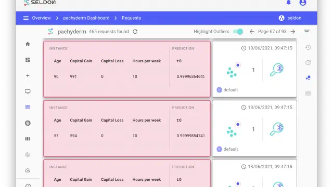This screenshot has height=187, width=333.
Task: Click the default predictor label in second card
Action: [x=230, y=149]
